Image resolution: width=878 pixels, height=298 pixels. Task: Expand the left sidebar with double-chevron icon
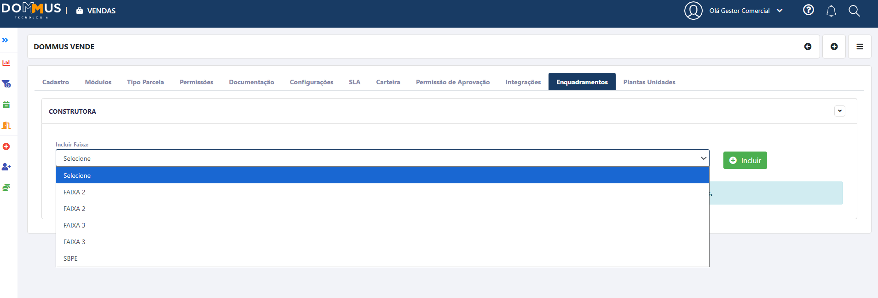pos(5,41)
